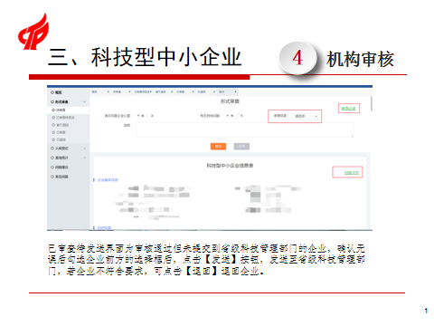Expand the 入库登记 sidebar section
This screenshot has height=326, width=434.
(x=84, y=149)
